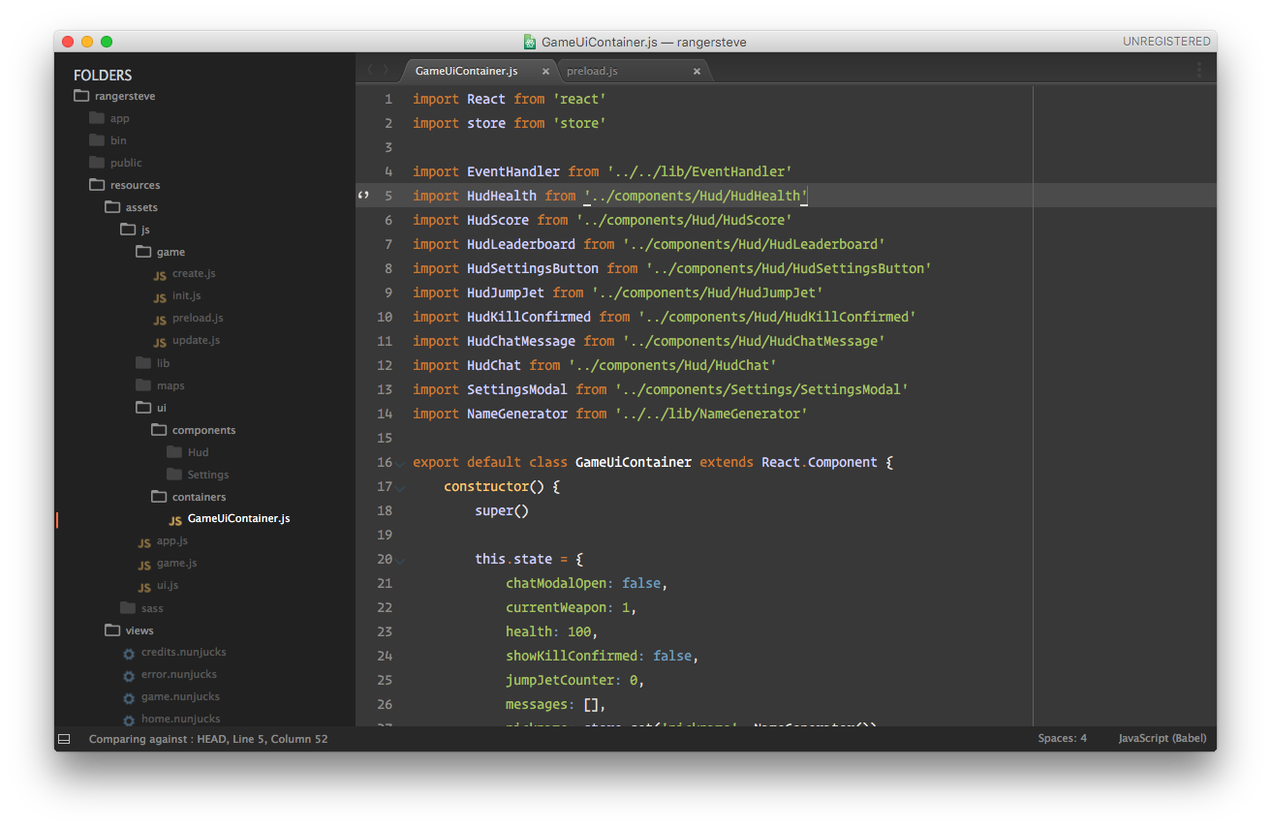The image size is (1271, 829).
Task: Click the tab history forward arrow
Action: coord(386,71)
